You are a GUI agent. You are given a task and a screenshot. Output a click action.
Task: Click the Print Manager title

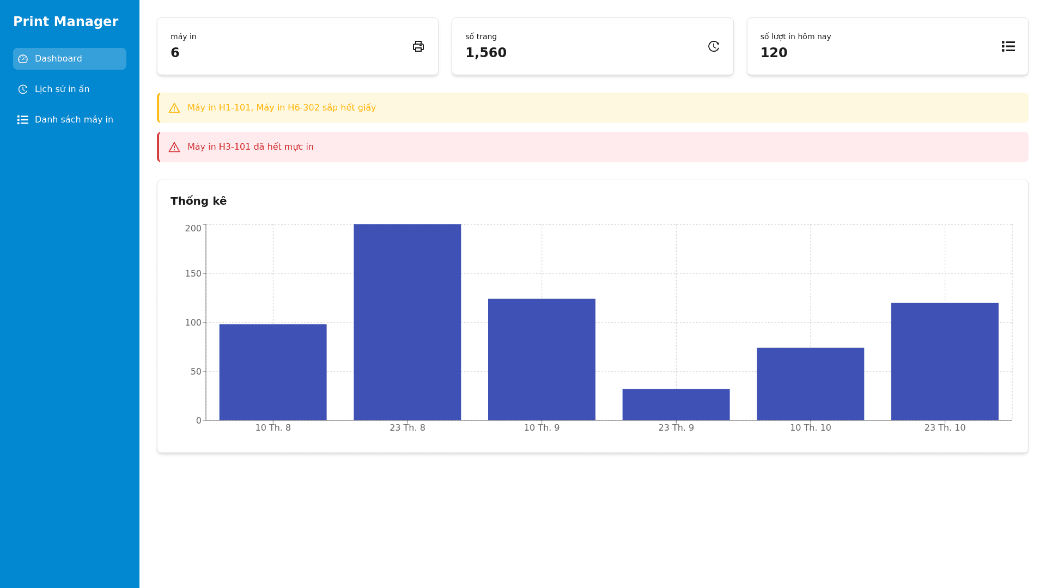pyautogui.click(x=65, y=22)
